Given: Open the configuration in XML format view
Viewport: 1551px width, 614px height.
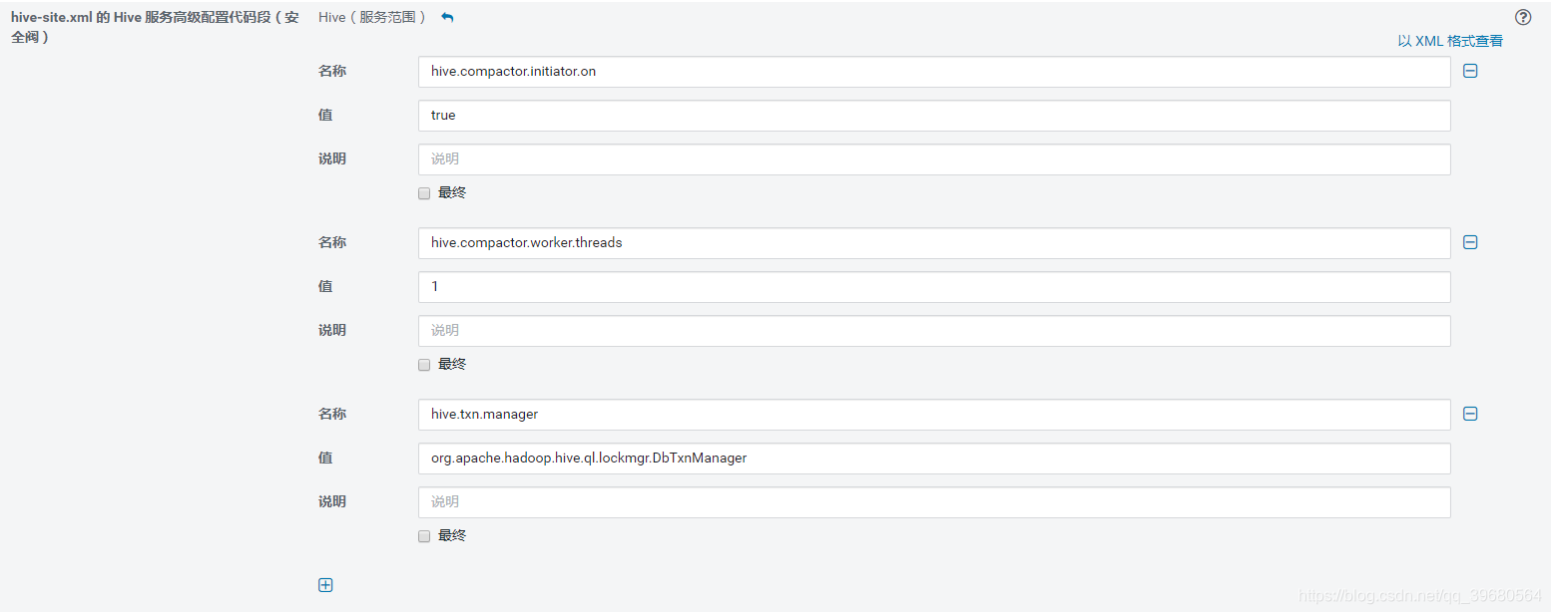Looking at the screenshot, I should point(1449,40).
